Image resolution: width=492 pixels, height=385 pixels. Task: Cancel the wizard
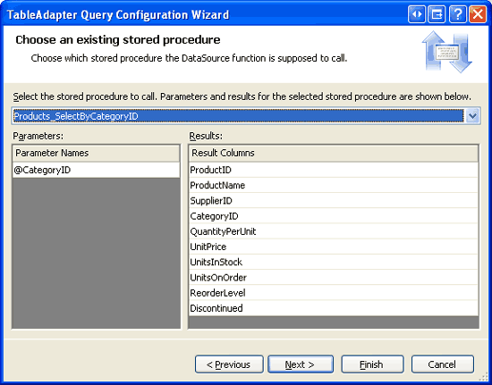point(443,364)
